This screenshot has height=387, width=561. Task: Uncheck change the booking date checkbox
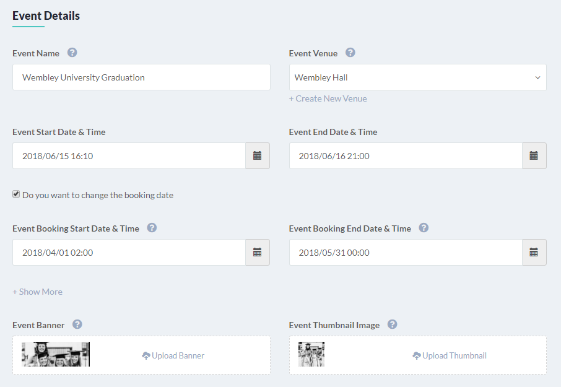16,194
